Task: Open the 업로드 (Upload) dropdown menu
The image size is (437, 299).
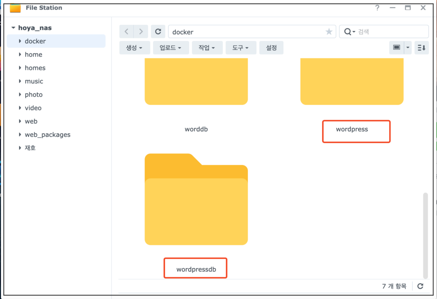Action: 171,48
